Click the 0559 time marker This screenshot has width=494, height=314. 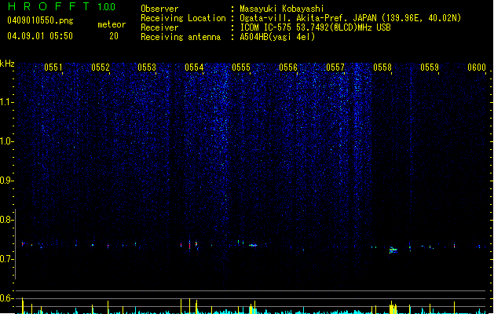[x=430, y=68]
